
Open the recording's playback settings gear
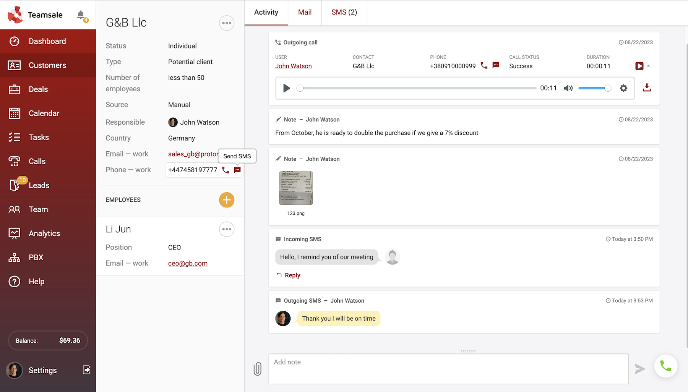[x=623, y=88]
